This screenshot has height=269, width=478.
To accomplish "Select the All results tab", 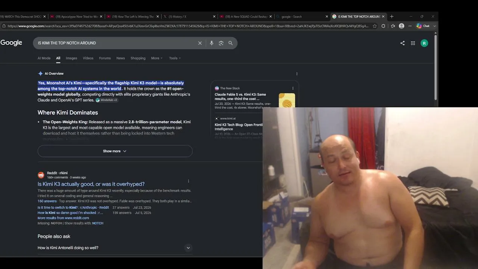I will point(58,58).
